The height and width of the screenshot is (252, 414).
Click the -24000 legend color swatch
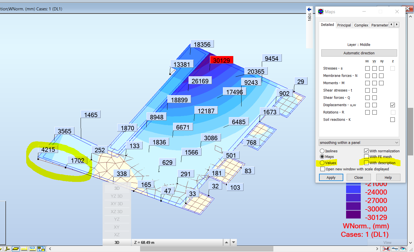[353, 189]
